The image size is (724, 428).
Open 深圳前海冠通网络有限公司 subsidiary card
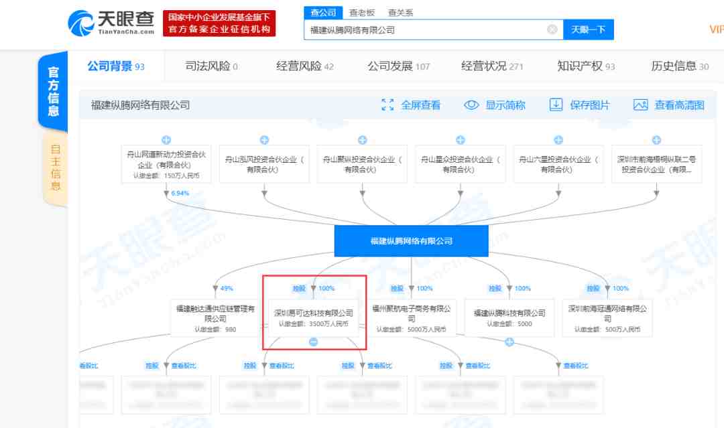[607, 317]
